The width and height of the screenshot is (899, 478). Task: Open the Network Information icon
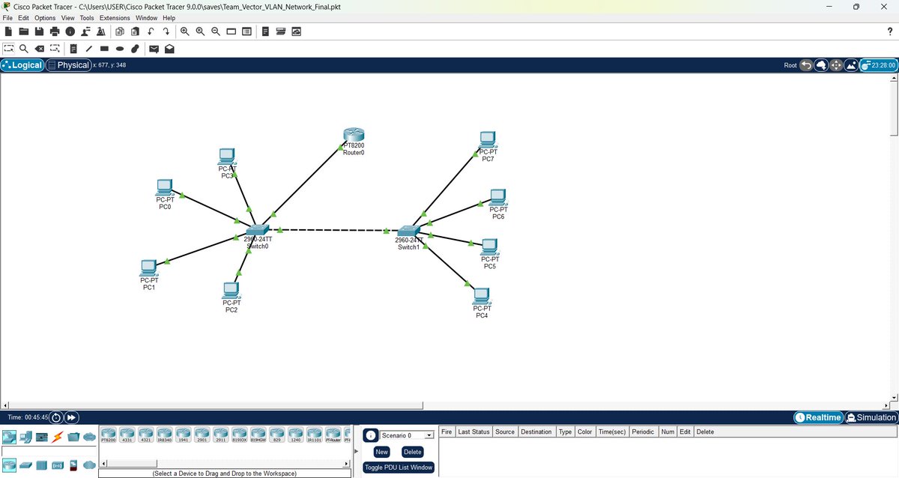(x=70, y=31)
